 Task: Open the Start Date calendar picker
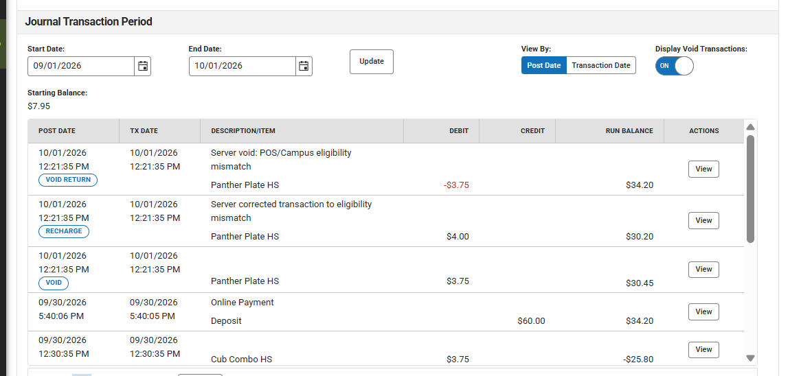[x=143, y=66]
